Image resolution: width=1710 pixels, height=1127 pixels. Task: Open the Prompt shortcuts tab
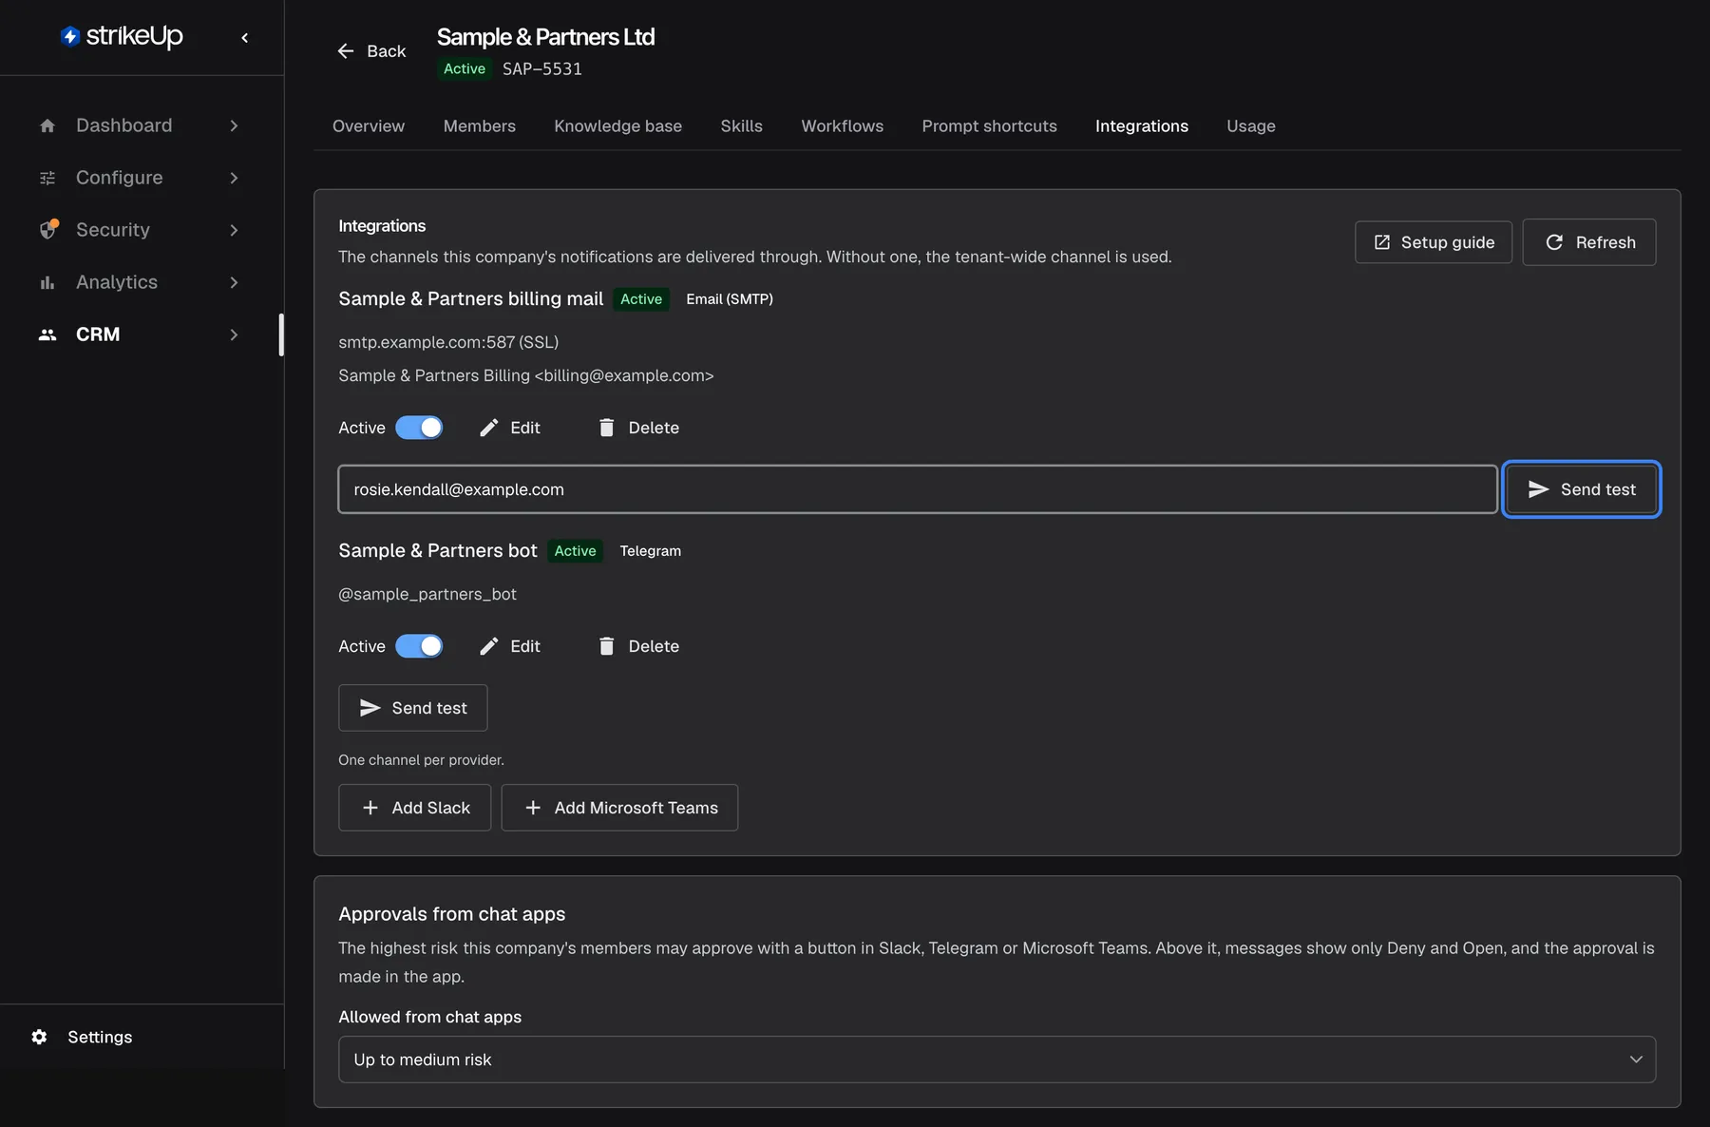(x=990, y=126)
